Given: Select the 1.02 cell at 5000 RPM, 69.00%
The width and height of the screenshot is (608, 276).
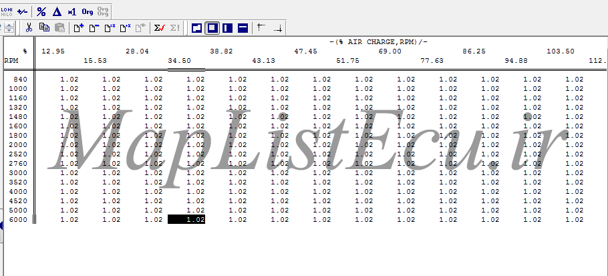Looking at the screenshot, I should click(406, 210).
